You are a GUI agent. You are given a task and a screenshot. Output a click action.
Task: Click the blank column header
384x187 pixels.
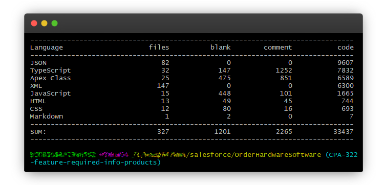pos(220,47)
